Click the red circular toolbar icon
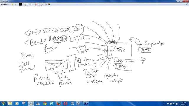This screenshot has width=189, height=106. coord(36,4)
